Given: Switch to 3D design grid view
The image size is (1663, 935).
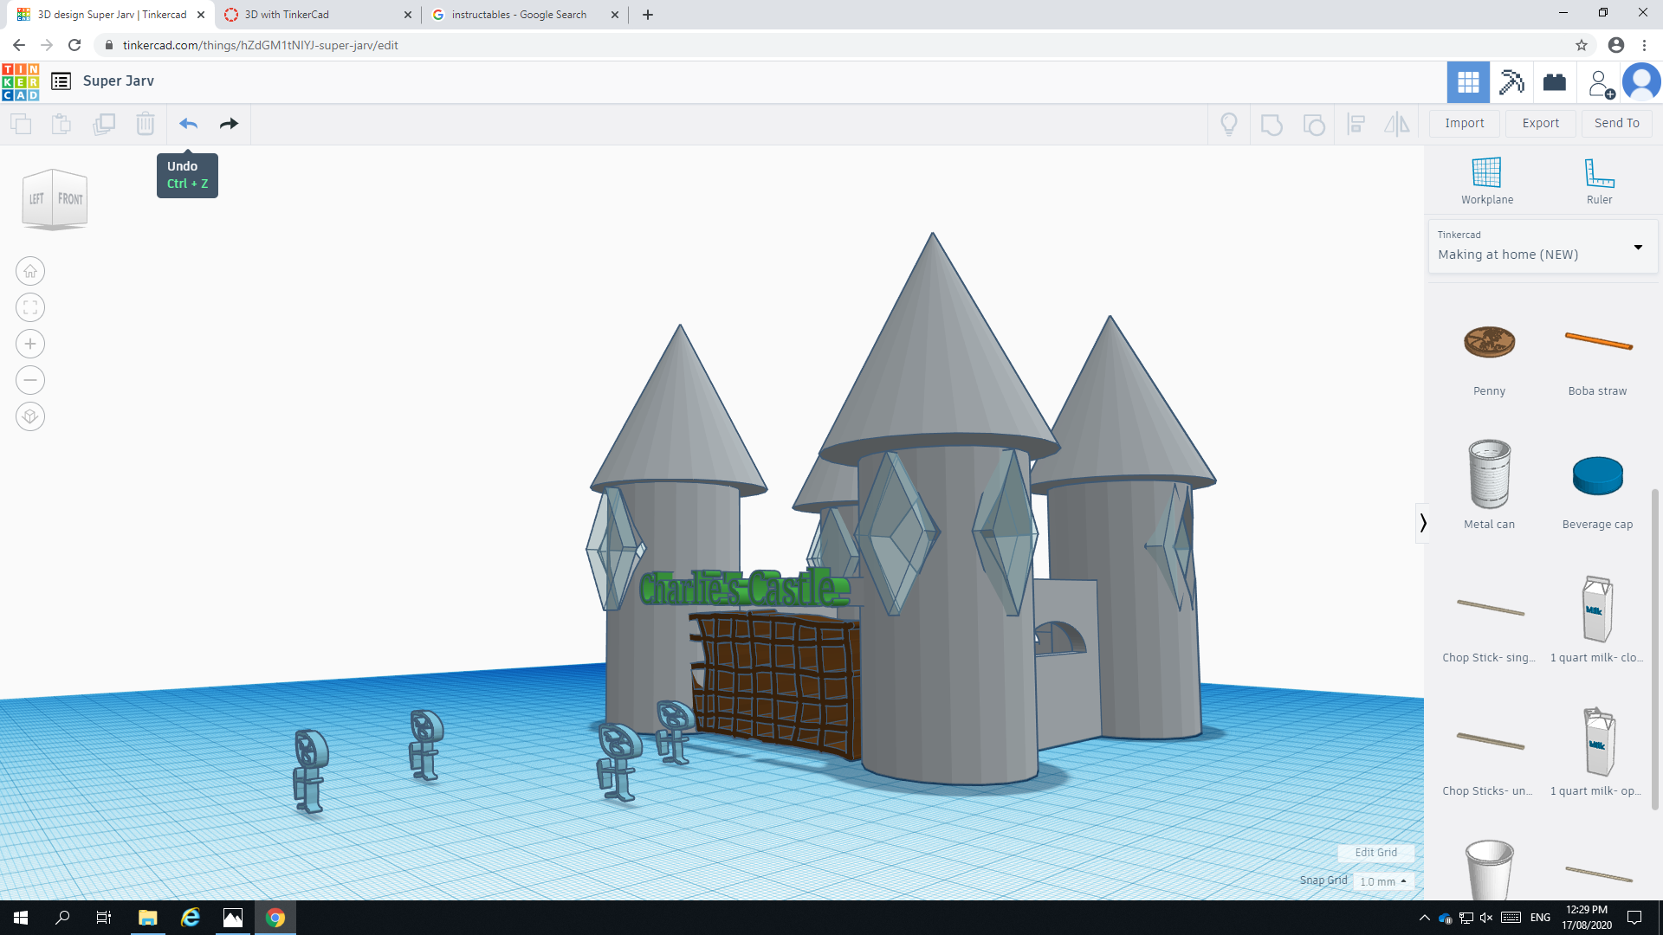Looking at the screenshot, I should [x=1468, y=82].
